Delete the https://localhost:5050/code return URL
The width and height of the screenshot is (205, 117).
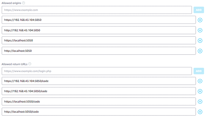click(200, 102)
